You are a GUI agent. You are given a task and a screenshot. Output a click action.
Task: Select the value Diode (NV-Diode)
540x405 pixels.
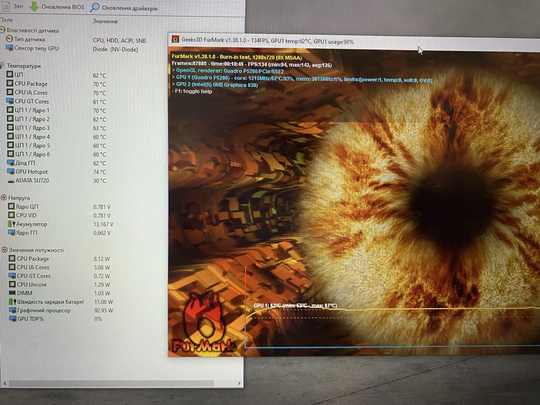(x=116, y=49)
